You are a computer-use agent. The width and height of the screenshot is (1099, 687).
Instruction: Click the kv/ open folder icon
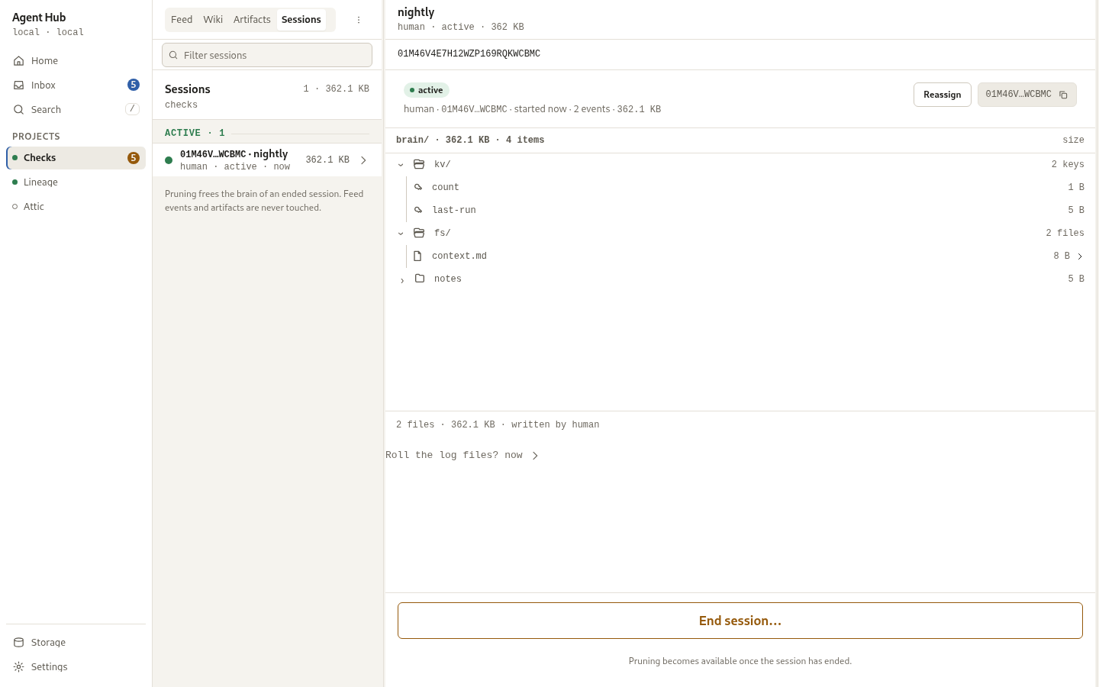419,164
